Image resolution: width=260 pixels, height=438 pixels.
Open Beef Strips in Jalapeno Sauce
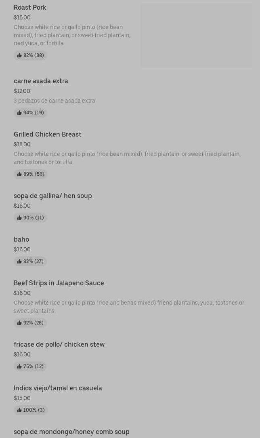point(59,283)
